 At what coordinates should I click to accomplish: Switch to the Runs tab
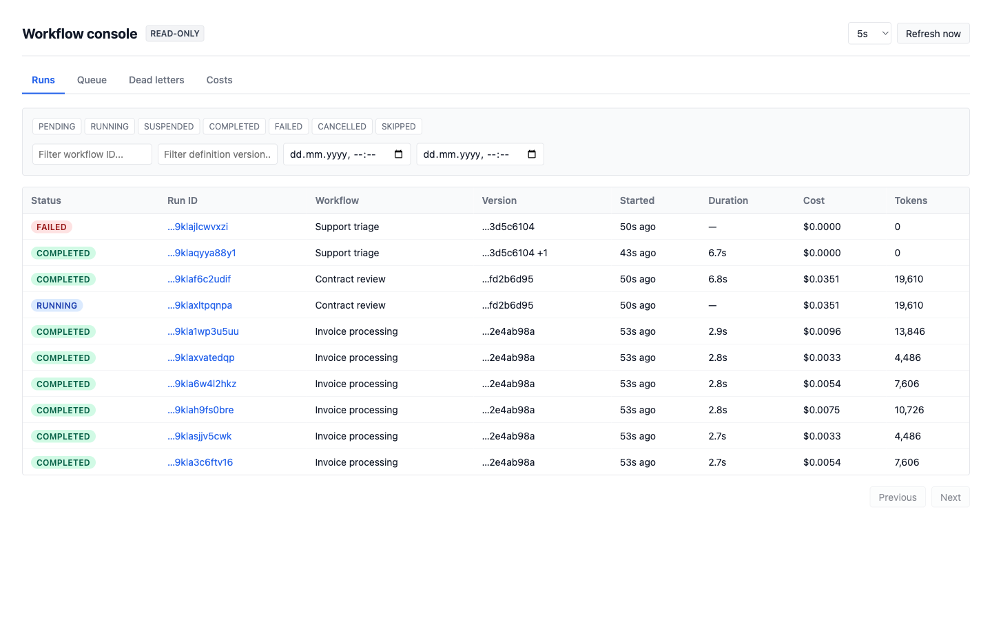(43, 80)
